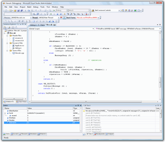
Task: Select the iNumber row in Autos
Action: tap(42, 120)
